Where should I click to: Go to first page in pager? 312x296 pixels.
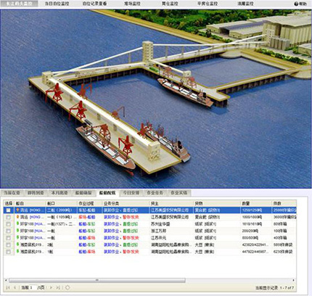[8, 287]
